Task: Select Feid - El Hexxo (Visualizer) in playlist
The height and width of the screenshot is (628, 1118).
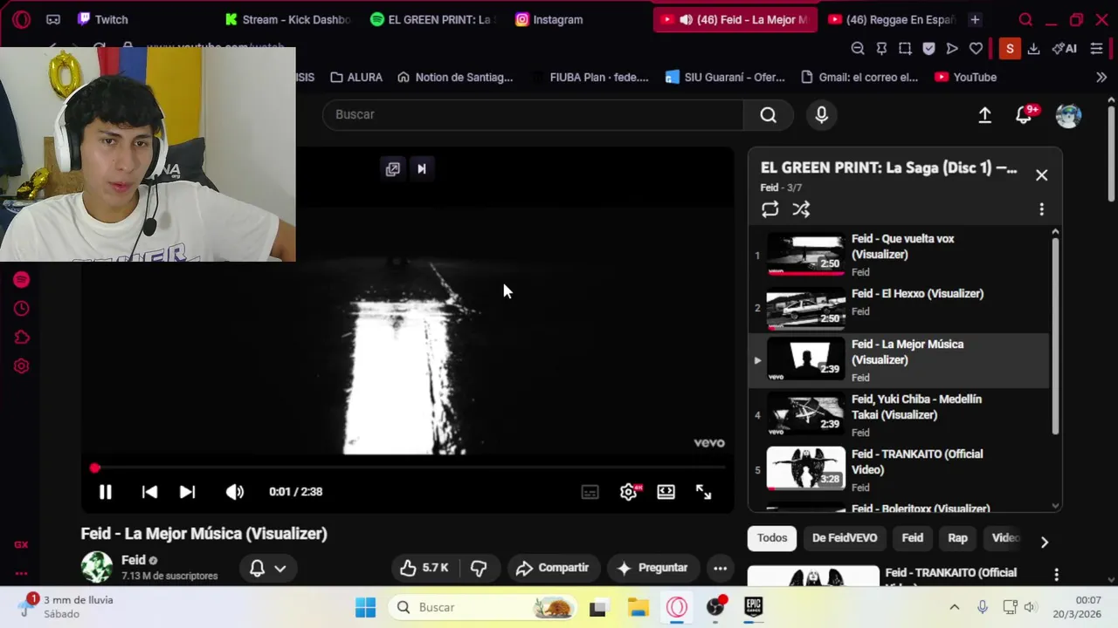Action: (x=900, y=307)
